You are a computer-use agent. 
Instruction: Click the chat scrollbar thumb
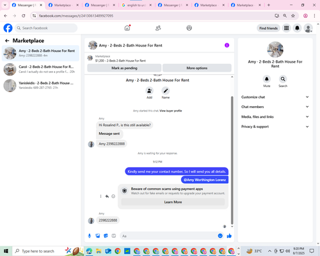232,160
